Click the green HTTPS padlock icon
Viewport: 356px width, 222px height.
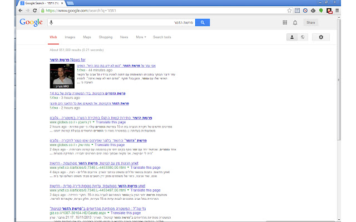click(x=43, y=11)
